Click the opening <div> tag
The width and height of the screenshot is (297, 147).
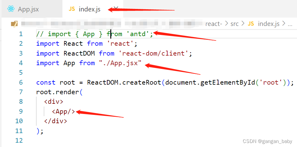coord(54,102)
